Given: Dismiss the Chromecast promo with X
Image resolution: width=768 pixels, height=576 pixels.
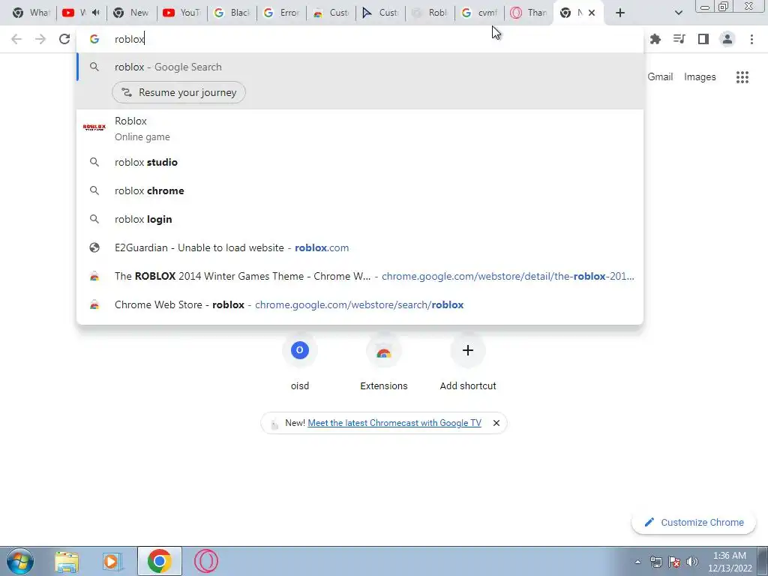Looking at the screenshot, I should (496, 423).
